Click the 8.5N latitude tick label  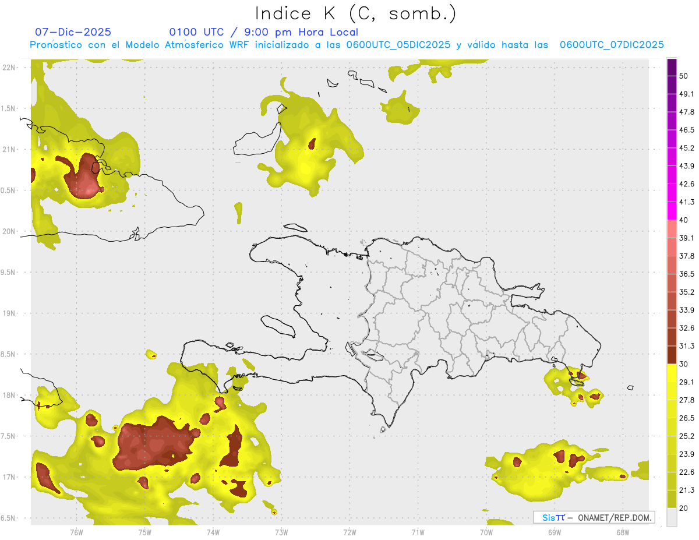[x=8, y=354]
